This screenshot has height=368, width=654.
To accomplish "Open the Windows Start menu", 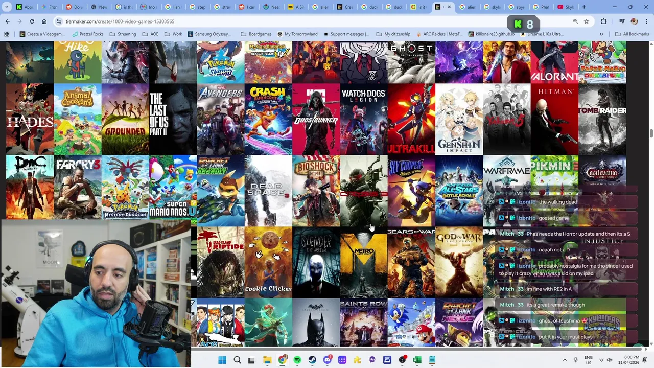I will (222, 360).
